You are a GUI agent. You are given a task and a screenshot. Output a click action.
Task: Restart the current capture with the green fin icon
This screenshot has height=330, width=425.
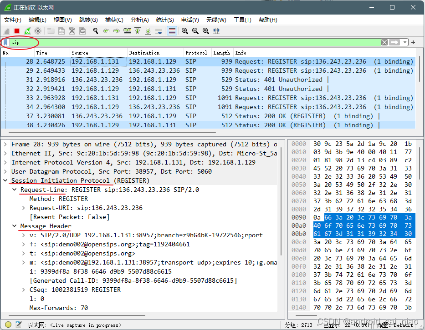pos(27,31)
